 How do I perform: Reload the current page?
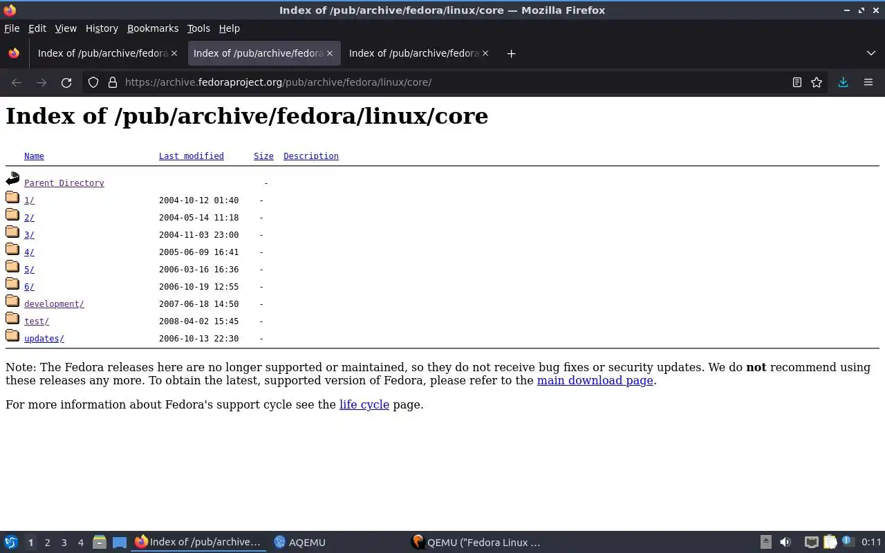[66, 82]
